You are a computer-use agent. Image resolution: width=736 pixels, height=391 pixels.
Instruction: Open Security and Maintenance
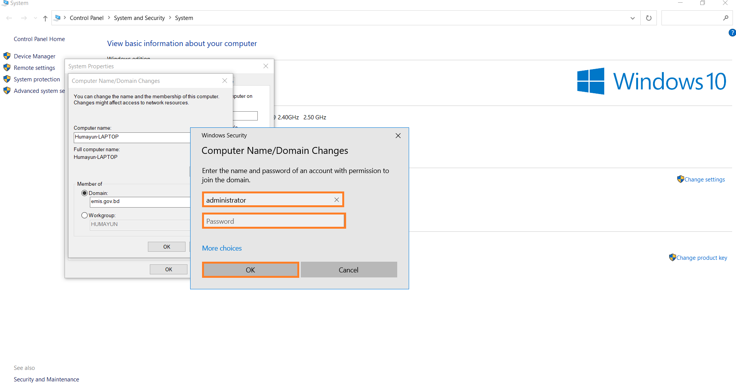click(46, 379)
